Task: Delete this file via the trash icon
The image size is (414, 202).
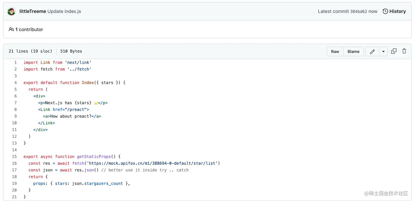Action: tap(404, 51)
